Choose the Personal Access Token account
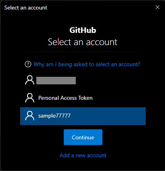This screenshot has height=171, width=165. [83, 98]
